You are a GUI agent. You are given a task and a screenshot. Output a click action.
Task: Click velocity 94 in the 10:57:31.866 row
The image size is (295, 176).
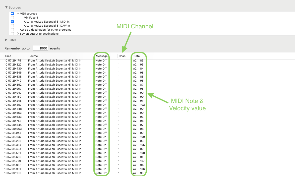point(142,165)
